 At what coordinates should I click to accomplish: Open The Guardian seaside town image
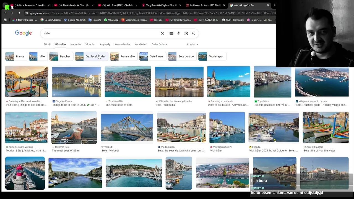pyautogui.click(x=181, y=127)
